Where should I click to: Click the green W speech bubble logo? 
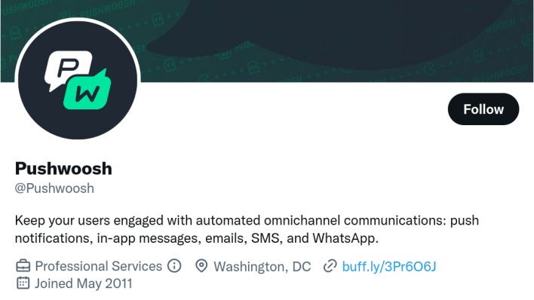87,91
